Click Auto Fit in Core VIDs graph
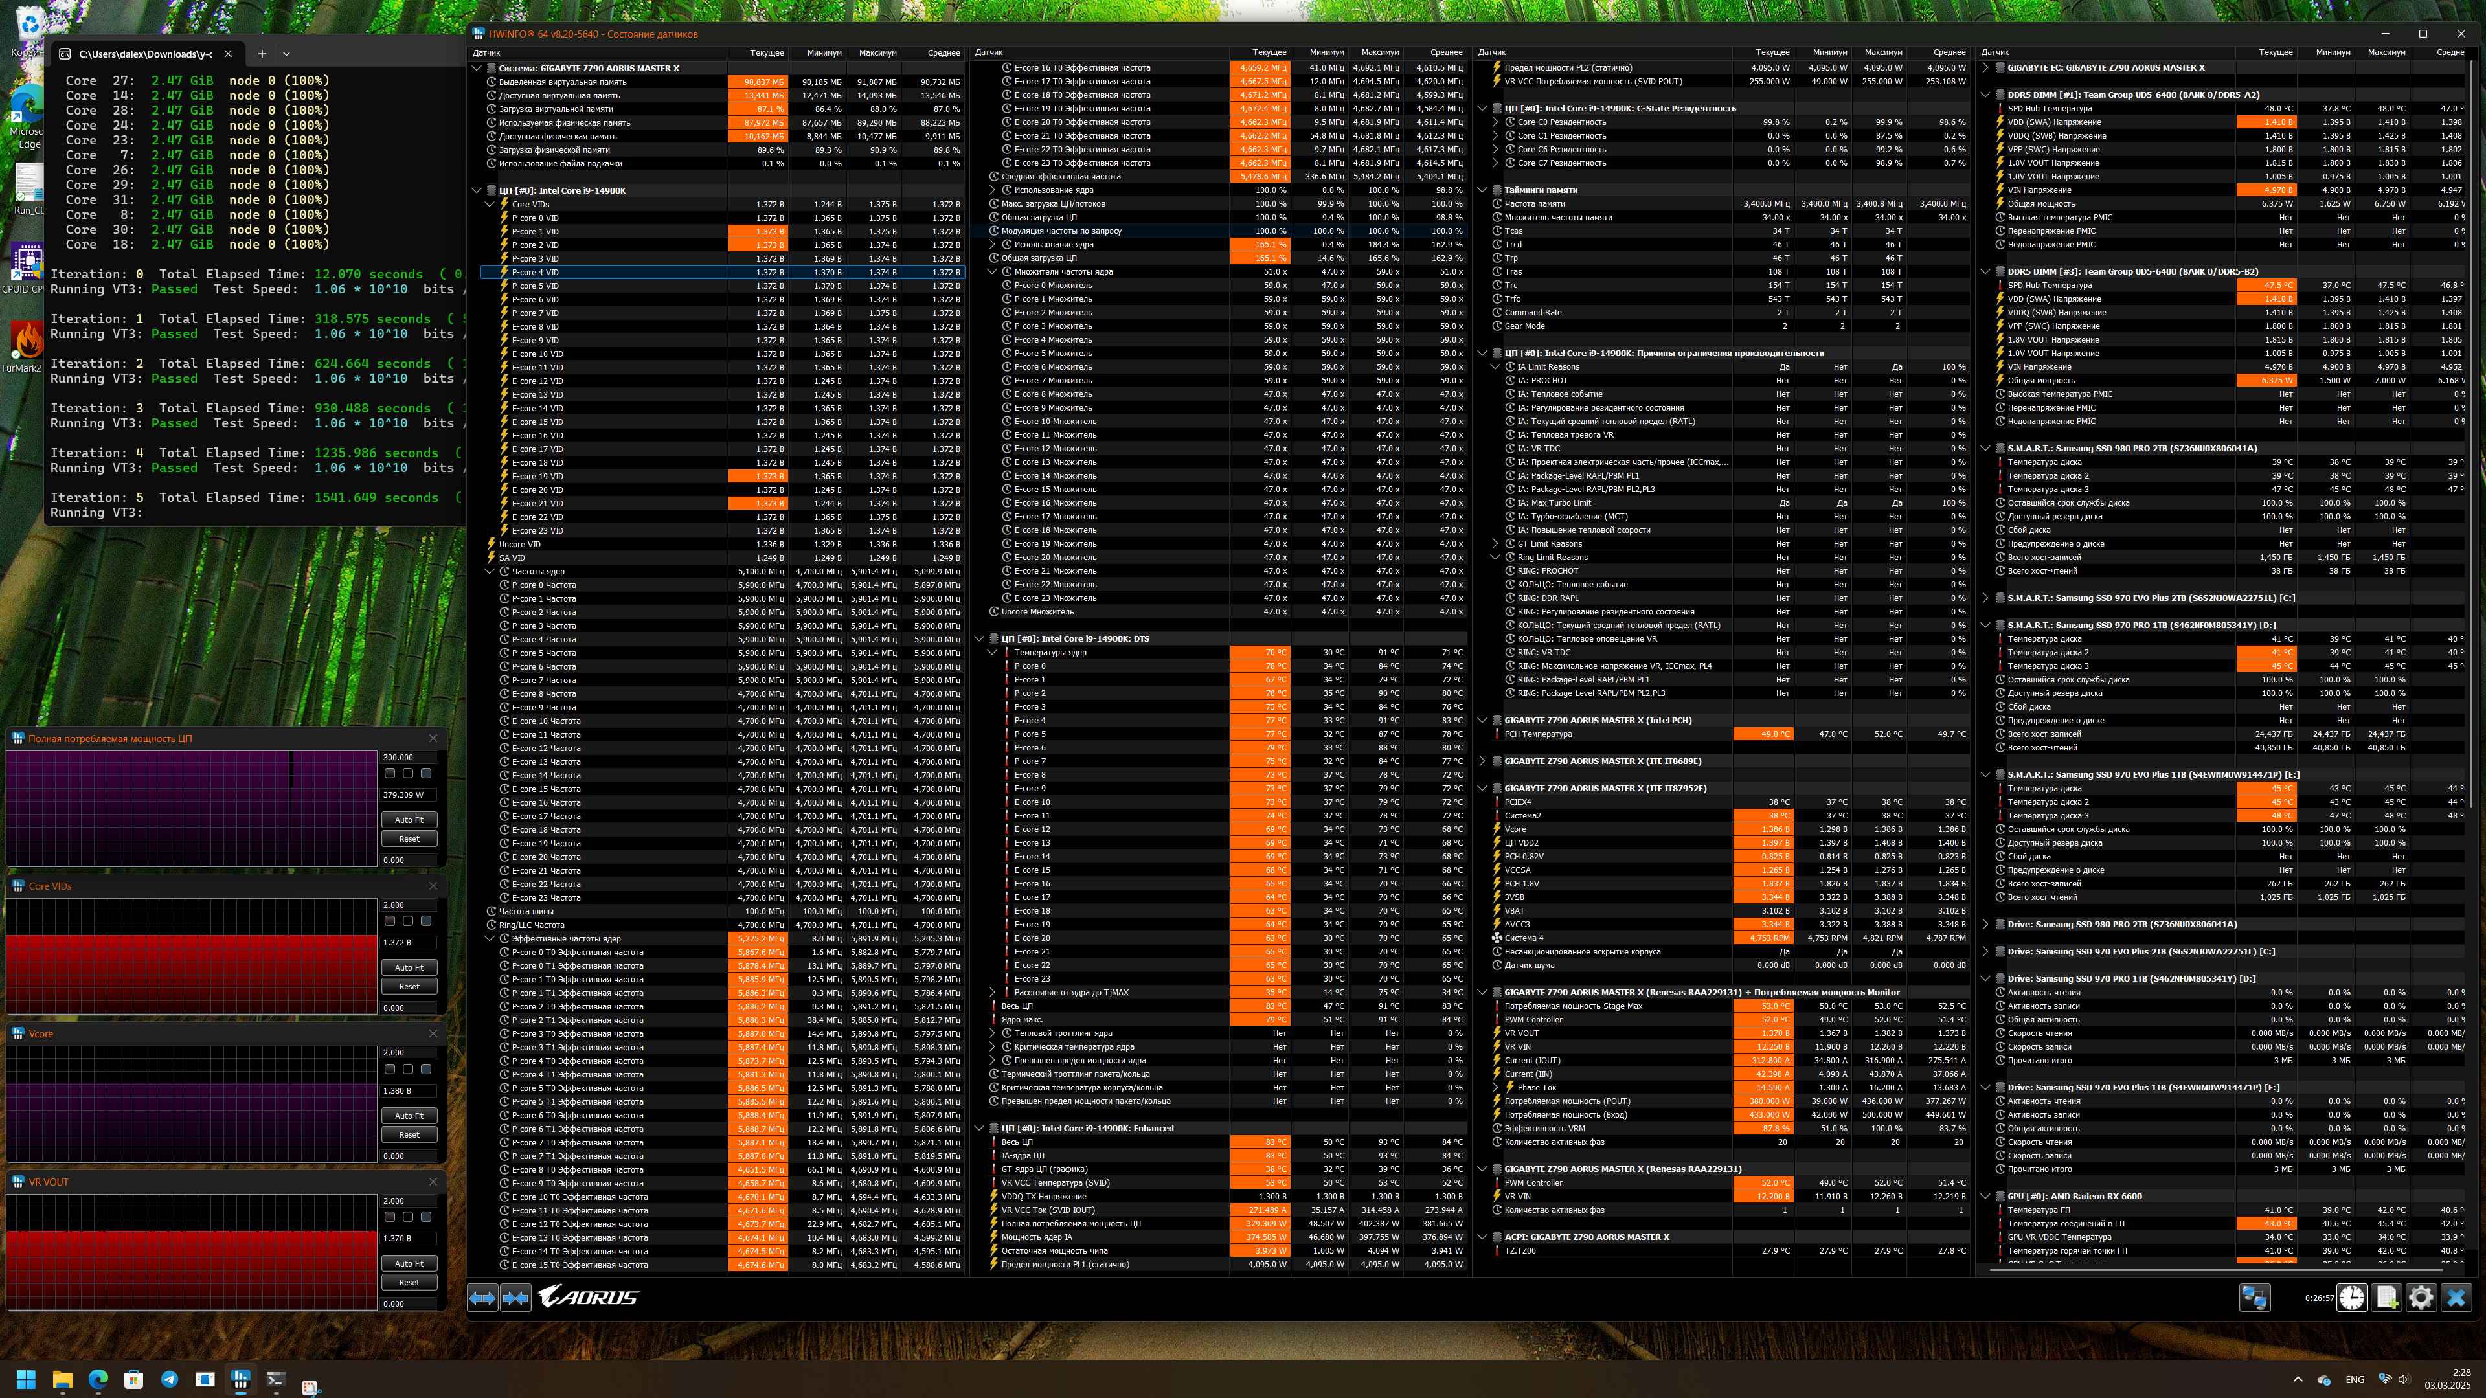2486x1398 pixels. [x=409, y=967]
